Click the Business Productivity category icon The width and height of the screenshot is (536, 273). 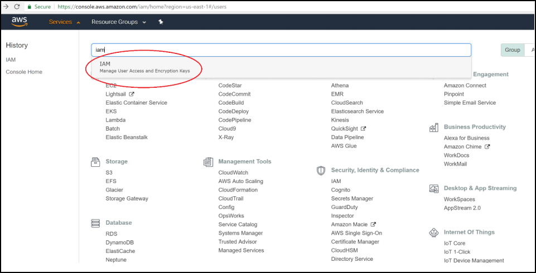pyautogui.click(x=433, y=127)
